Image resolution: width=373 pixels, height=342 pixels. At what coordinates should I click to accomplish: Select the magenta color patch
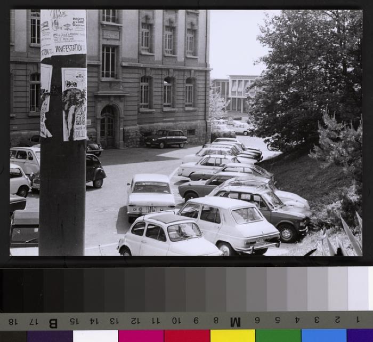[x=141, y=336]
